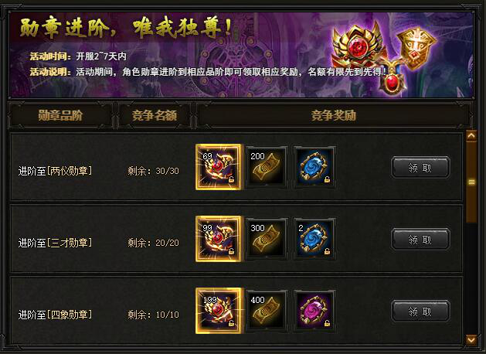Click the scrollbar up arrow
This screenshot has height=354, width=486.
click(x=471, y=136)
